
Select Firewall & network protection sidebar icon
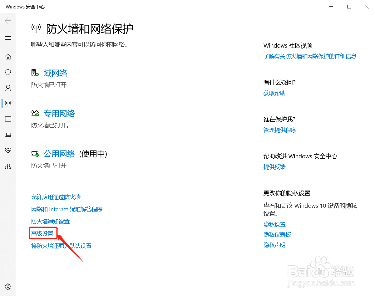tap(8, 103)
